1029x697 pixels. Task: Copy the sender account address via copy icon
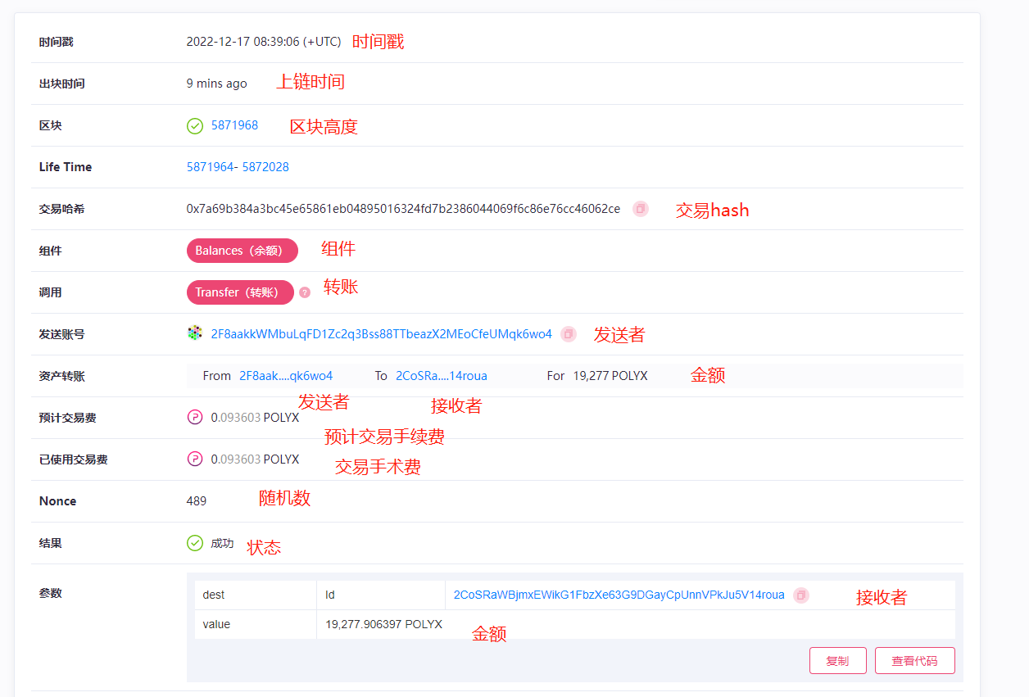[568, 334]
